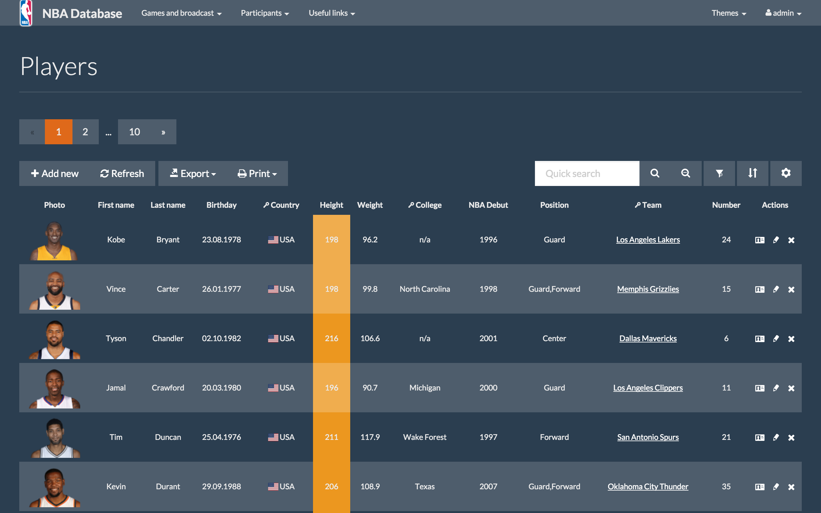The image size is (821, 513).
Task: Open the sorting options icon
Action: coord(752,173)
